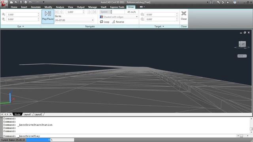Viewport: 253px width, 142px height.
Task: Open the Analyze ribbon tab
Action: [x=60, y=7]
